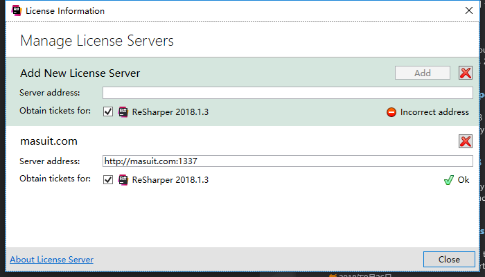The width and height of the screenshot is (485, 277).
Task: Remove the masuit.com license server
Action: [466, 141]
